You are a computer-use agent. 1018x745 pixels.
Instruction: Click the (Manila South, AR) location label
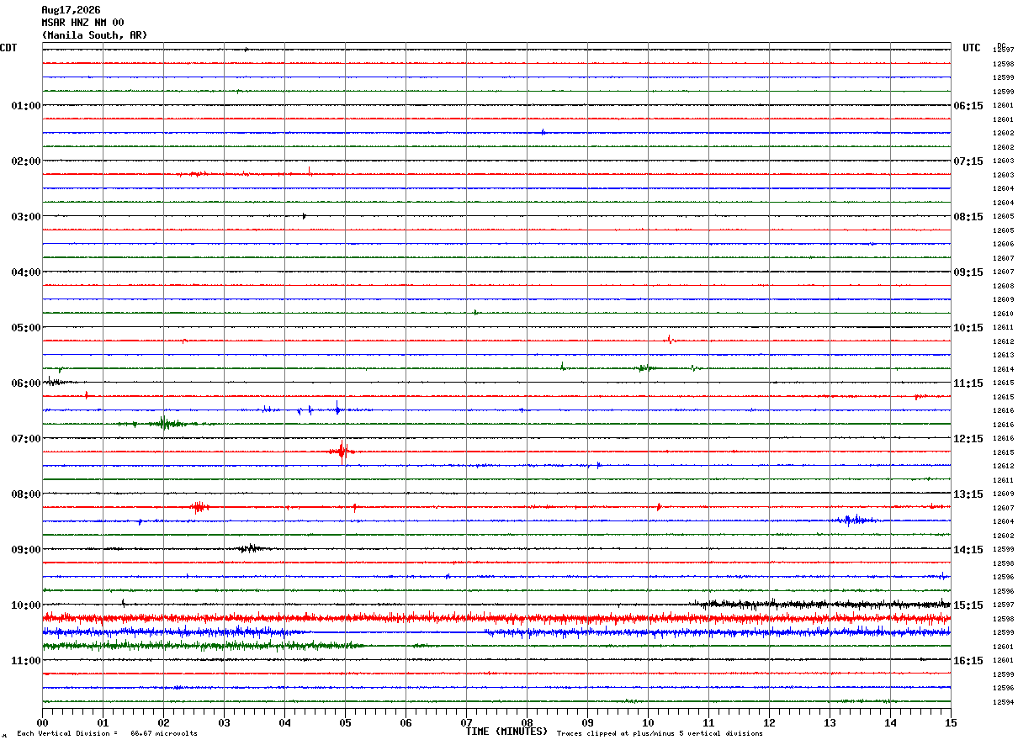point(94,35)
